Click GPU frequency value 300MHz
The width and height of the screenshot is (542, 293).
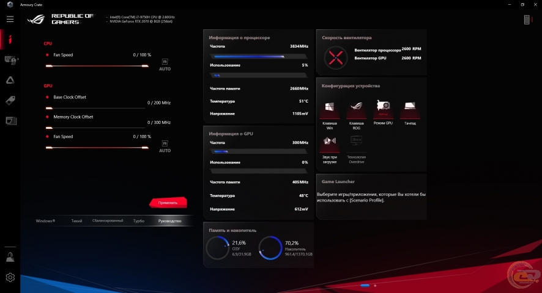click(x=300, y=142)
